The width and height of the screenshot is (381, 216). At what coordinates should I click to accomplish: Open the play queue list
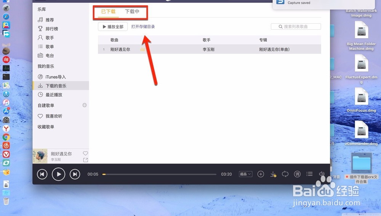pyautogui.click(x=309, y=174)
